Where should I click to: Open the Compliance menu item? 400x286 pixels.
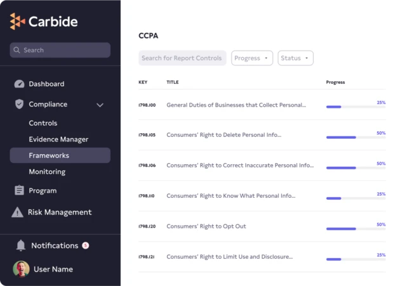coord(48,104)
